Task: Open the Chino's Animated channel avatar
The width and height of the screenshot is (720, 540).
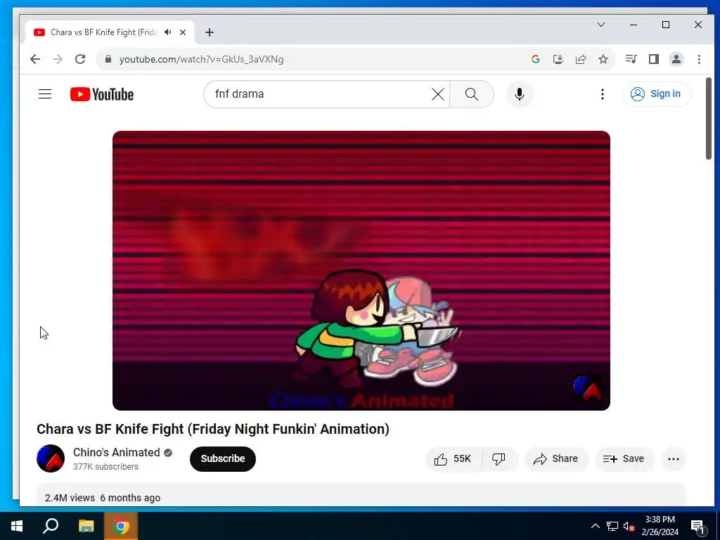Action: point(51,458)
